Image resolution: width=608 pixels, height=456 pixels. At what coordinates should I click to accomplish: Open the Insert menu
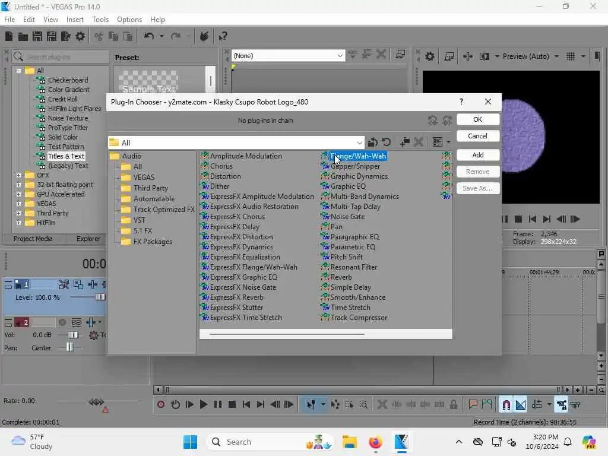tap(75, 20)
